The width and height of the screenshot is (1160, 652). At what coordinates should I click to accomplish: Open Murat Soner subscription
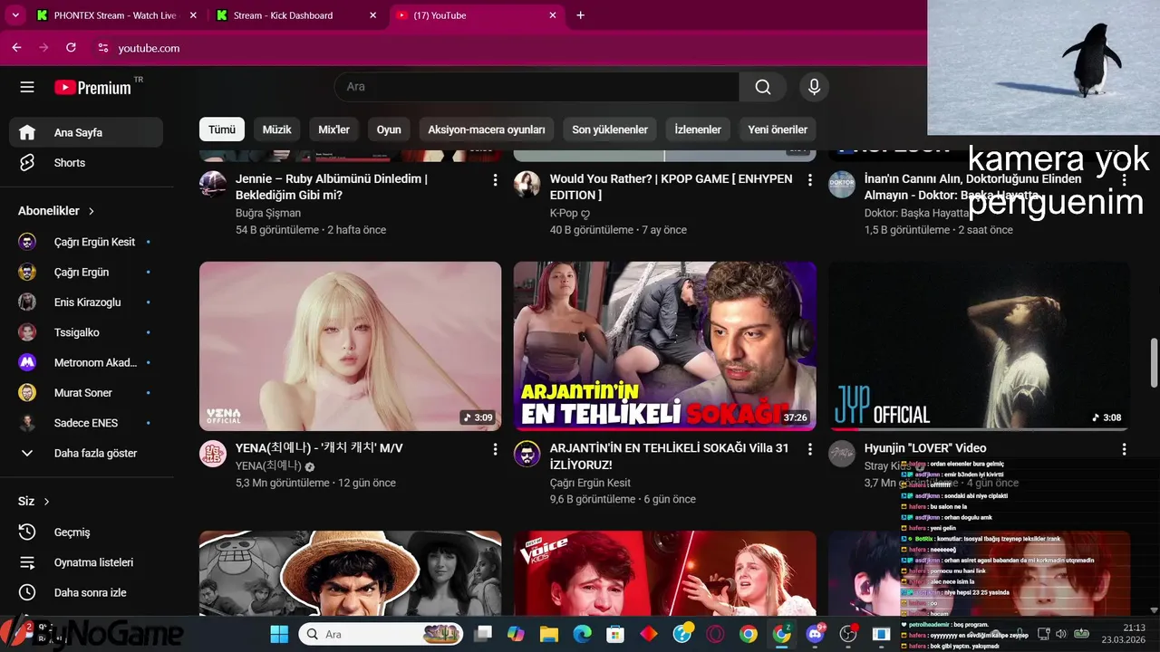[86, 393]
